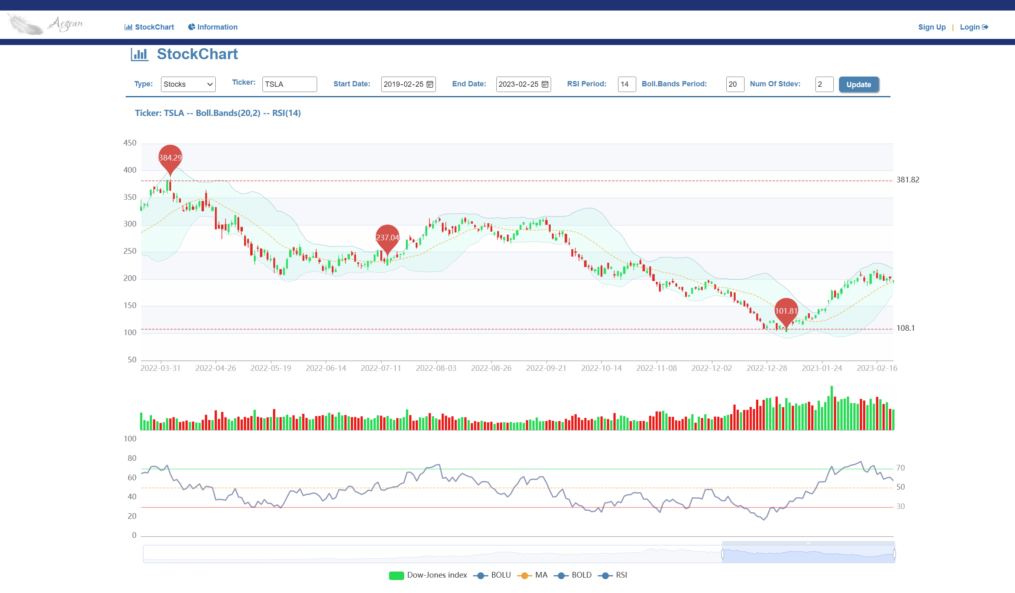Open the Information page from the menu
The height and width of the screenshot is (593, 1015).
click(x=217, y=27)
